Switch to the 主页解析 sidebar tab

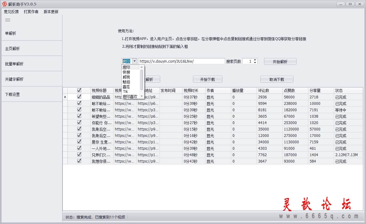coord(32,48)
